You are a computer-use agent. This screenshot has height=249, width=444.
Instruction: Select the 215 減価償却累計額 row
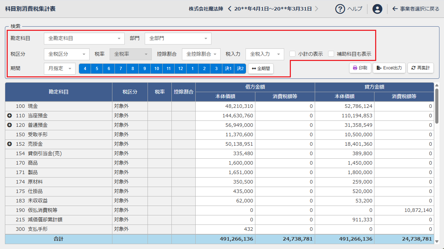220,220
